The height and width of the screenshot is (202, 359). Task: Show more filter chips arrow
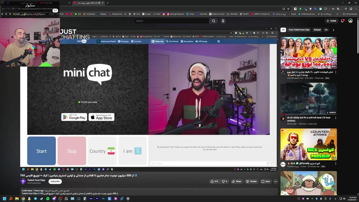tap(333, 30)
